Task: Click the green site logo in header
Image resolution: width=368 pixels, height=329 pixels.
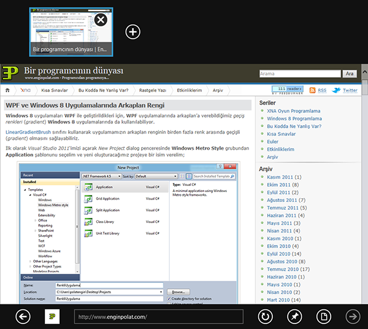Action: [10, 73]
